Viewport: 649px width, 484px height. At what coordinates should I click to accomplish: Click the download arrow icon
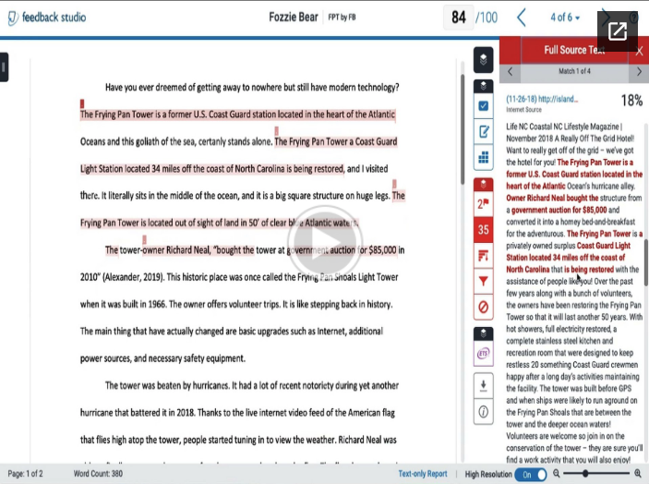coord(483,386)
